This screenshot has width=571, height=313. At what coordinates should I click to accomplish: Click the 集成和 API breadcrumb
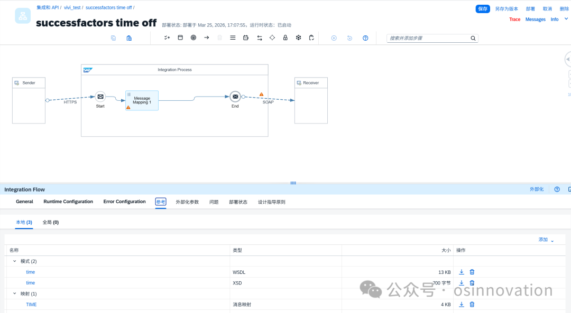[x=48, y=7]
